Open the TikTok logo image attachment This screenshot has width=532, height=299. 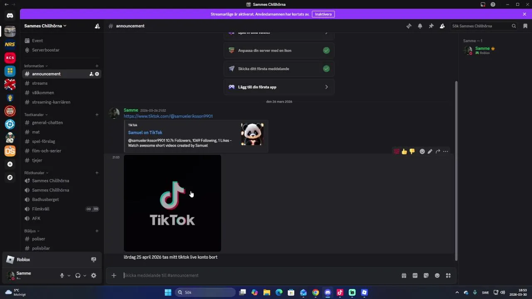(172, 203)
